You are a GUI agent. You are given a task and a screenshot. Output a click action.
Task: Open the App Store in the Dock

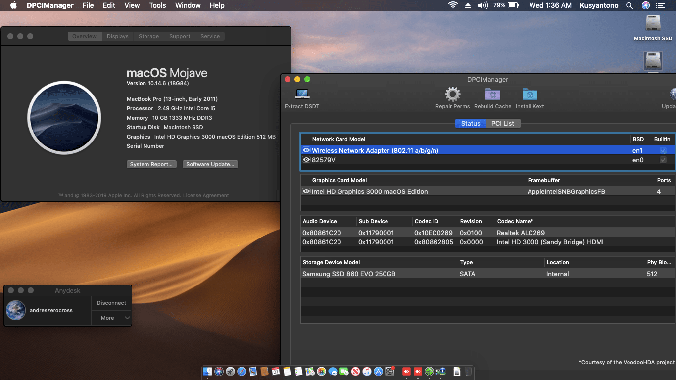click(379, 371)
